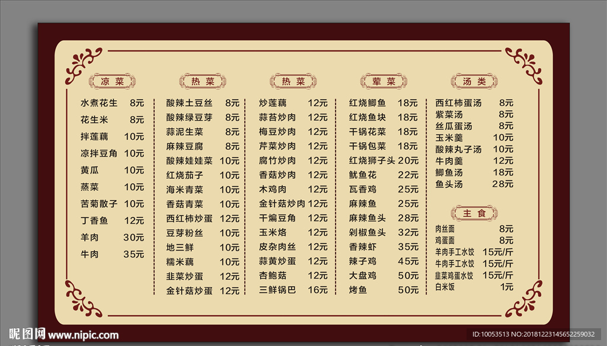Select the 主食 section header

474,213
